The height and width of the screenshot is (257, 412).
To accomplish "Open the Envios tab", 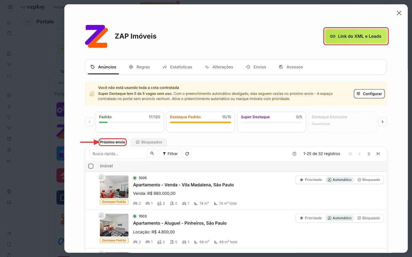I will pos(256,67).
